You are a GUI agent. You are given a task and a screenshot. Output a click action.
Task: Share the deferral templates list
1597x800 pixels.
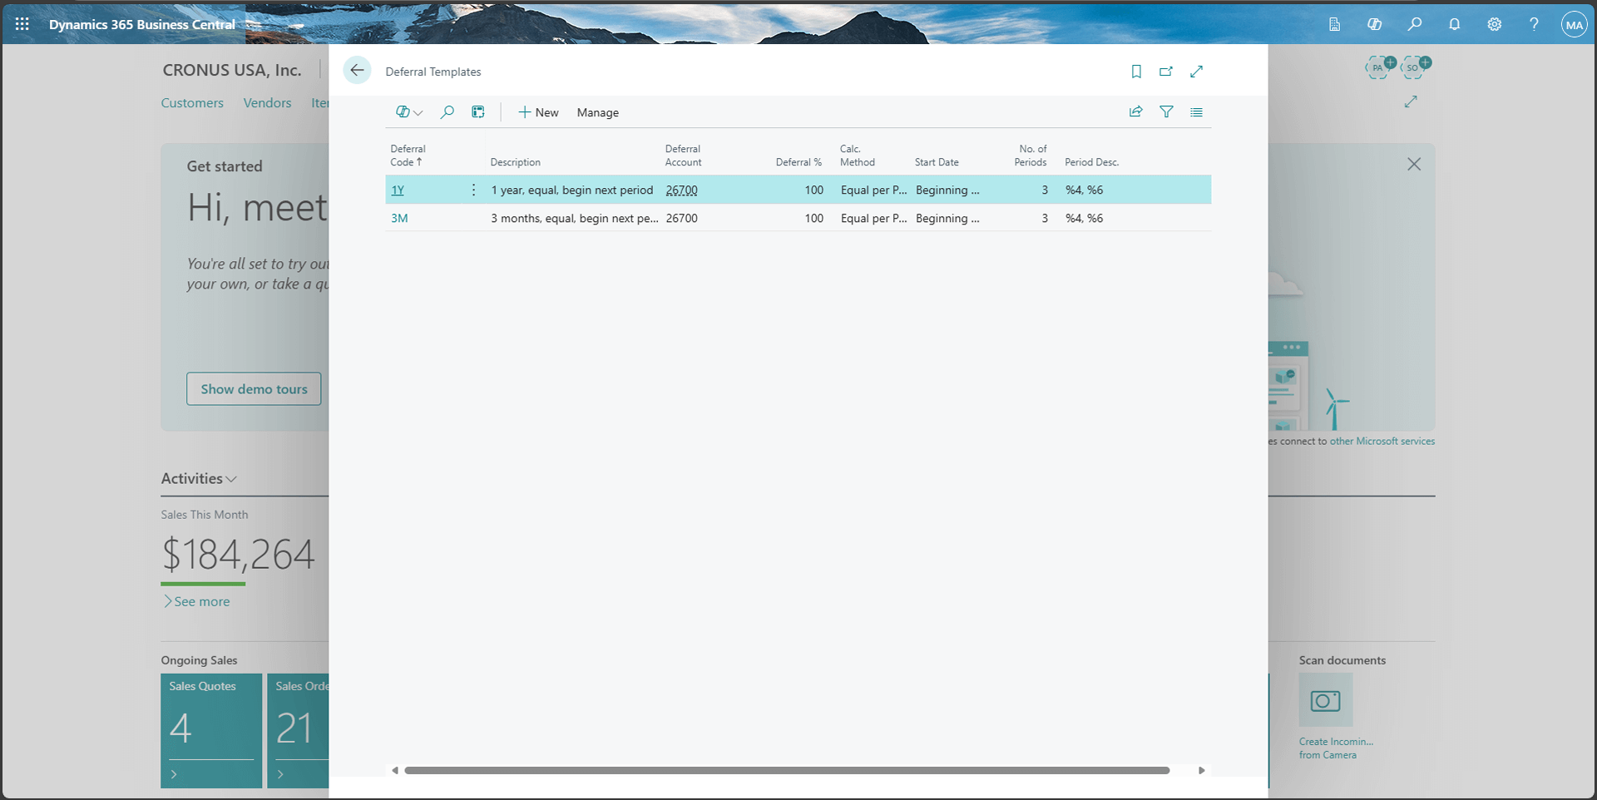click(x=1135, y=111)
